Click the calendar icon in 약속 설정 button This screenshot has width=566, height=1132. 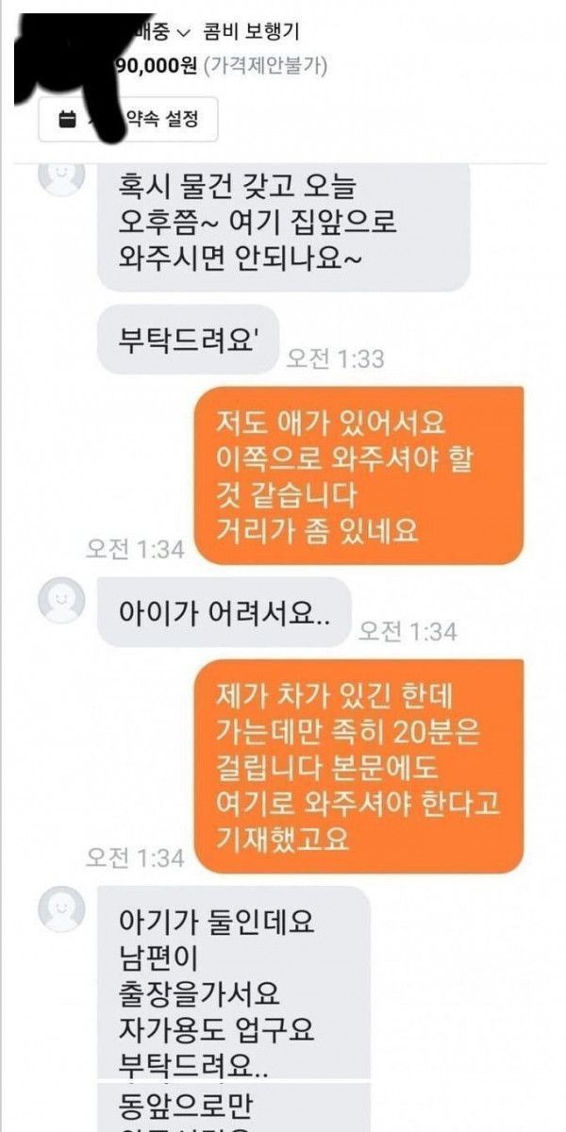[x=66, y=120]
